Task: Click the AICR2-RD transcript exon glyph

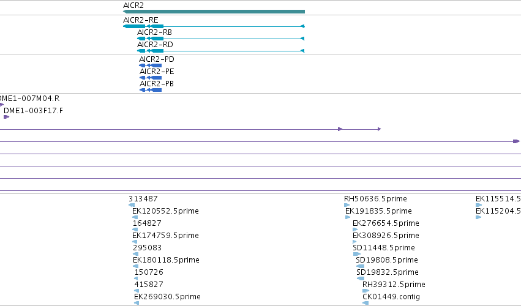Action: tap(220, 51)
